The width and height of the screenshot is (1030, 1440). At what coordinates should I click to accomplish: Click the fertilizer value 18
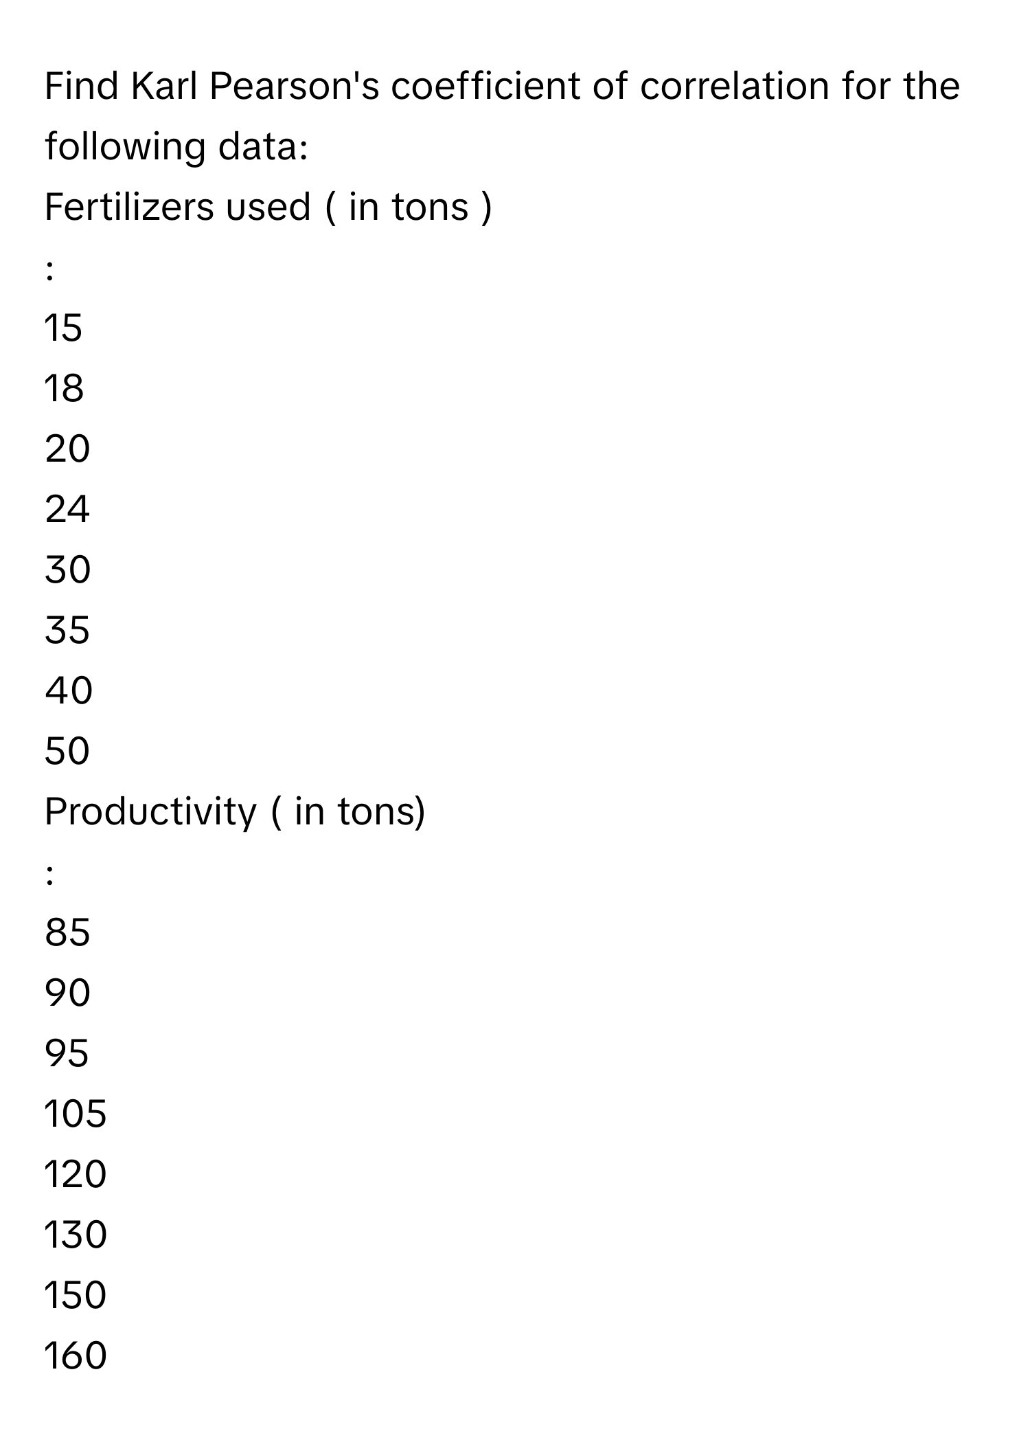(64, 388)
